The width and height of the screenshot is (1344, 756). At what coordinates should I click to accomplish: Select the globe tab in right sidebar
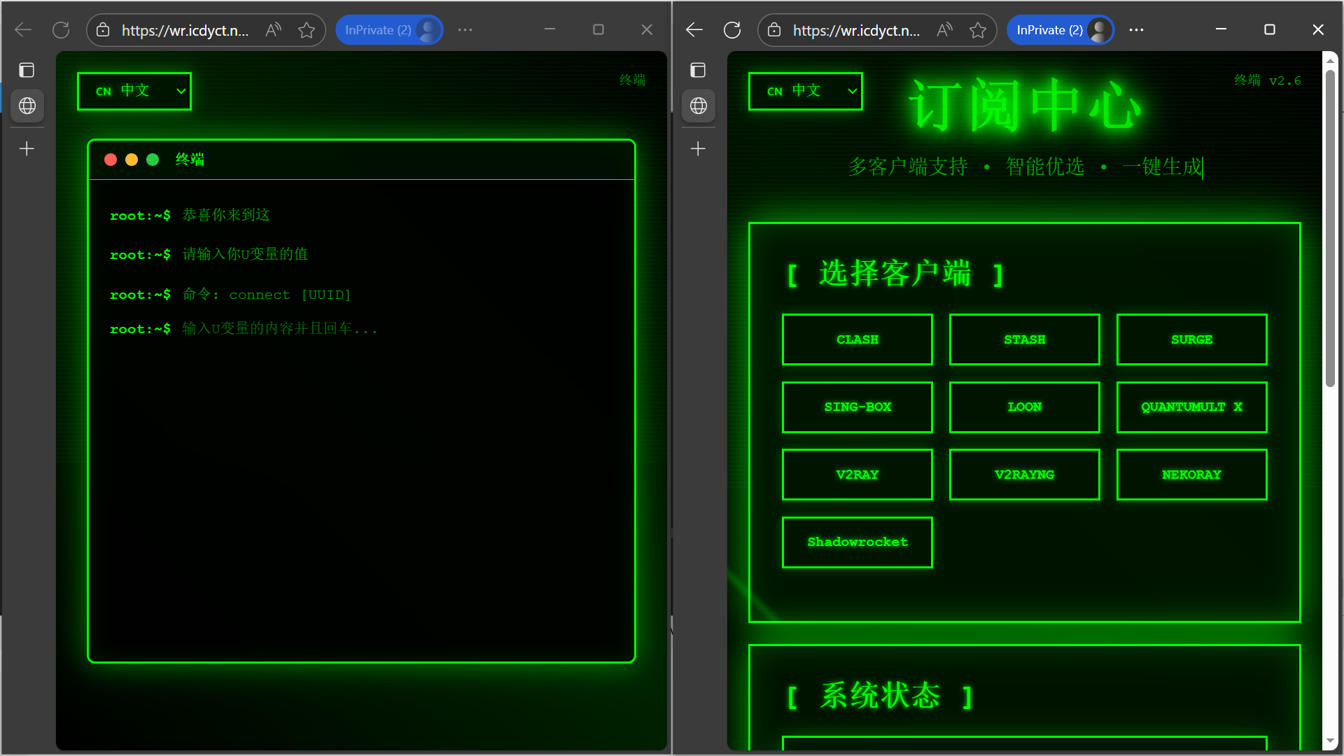pyautogui.click(x=699, y=106)
